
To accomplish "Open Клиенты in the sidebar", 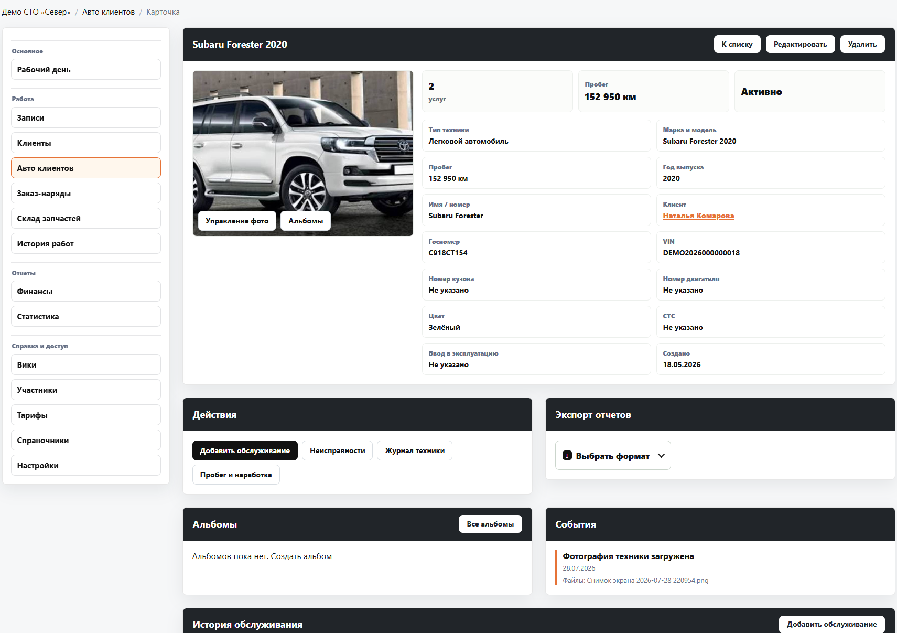I will point(86,143).
